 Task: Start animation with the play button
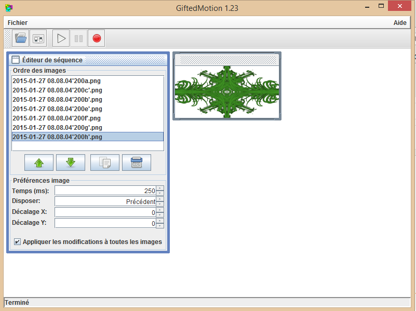pyautogui.click(x=61, y=38)
